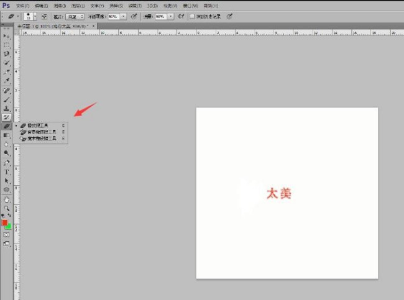Open the eraser Mode (模式) dropdown

tap(76, 17)
